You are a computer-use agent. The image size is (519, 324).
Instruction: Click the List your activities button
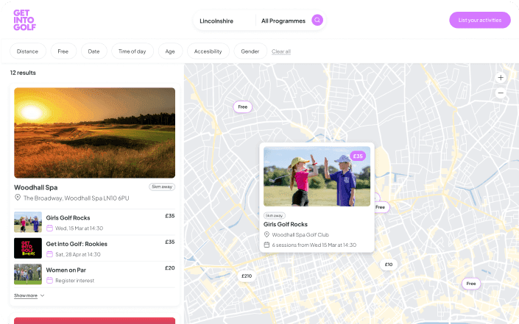[x=479, y=21]
